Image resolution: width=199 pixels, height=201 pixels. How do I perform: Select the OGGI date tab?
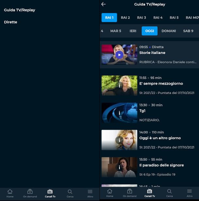click(x=149, y=31)
